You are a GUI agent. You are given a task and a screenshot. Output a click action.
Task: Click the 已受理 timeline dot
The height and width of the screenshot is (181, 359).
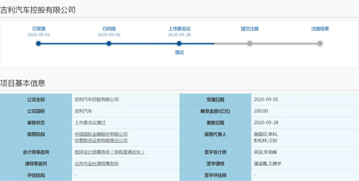(39, 44)
